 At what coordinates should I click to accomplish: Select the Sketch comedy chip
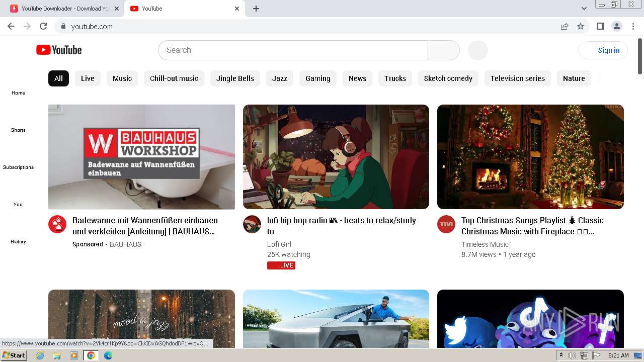[x=448, y=78]
